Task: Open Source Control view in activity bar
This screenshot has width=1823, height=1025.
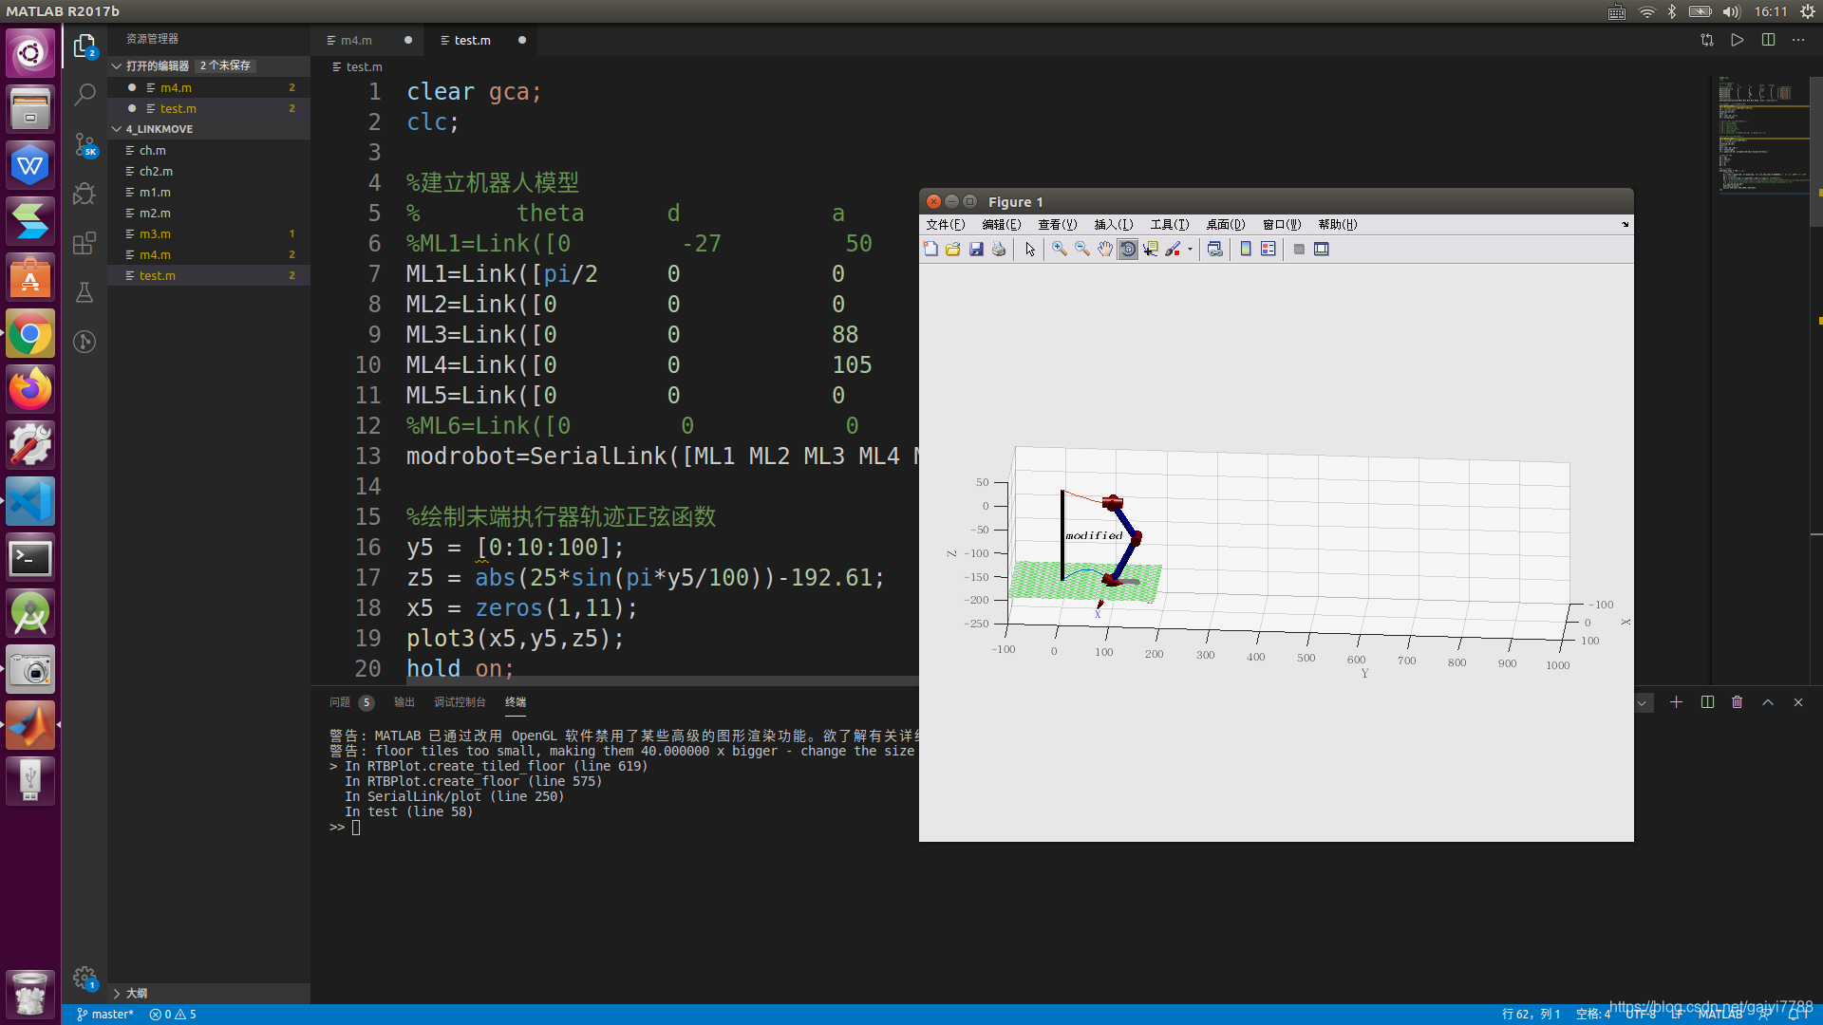Action: [85, 144]
